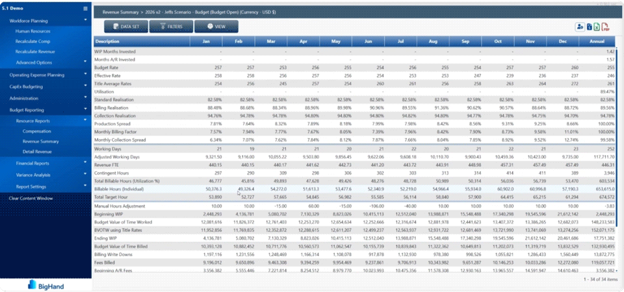
Task: Select the Beginning WIP row label
Action: (107, 214)
